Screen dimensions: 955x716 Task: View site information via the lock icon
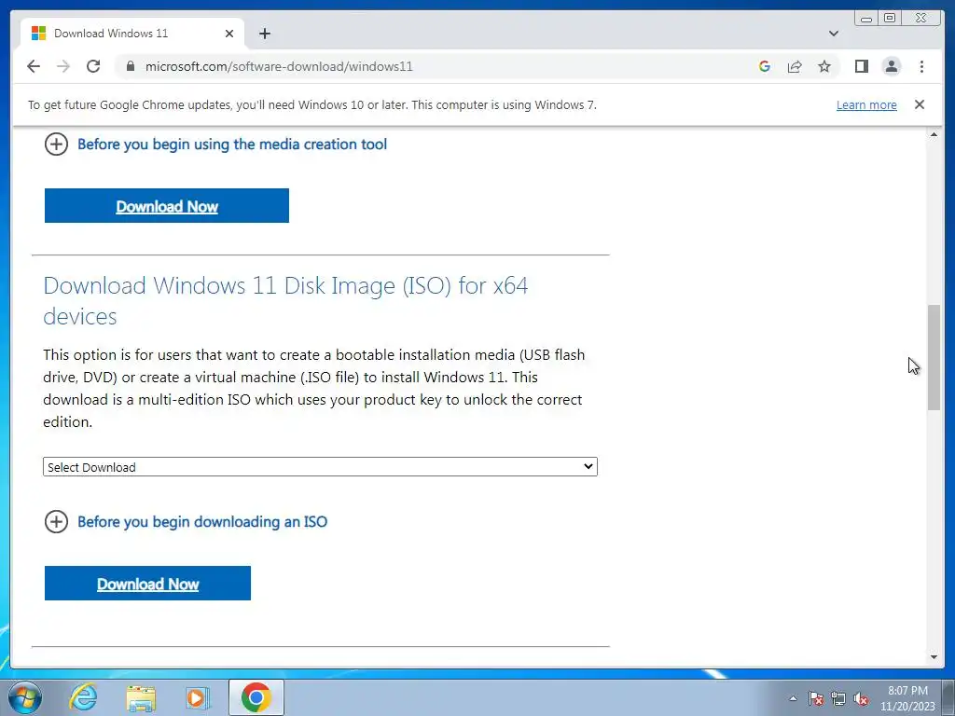130,66
